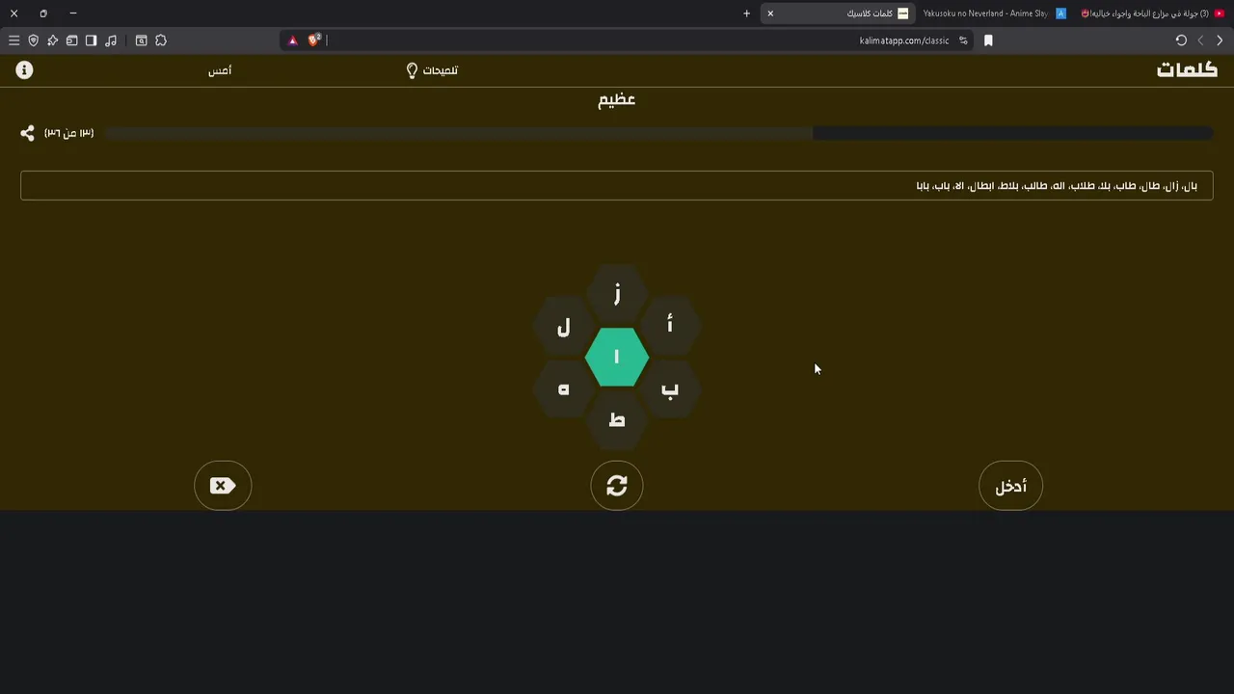This screenshot has height=694, width=1234.
Task: Open yesterday's answers via أمس
Action: pos(220,70)
